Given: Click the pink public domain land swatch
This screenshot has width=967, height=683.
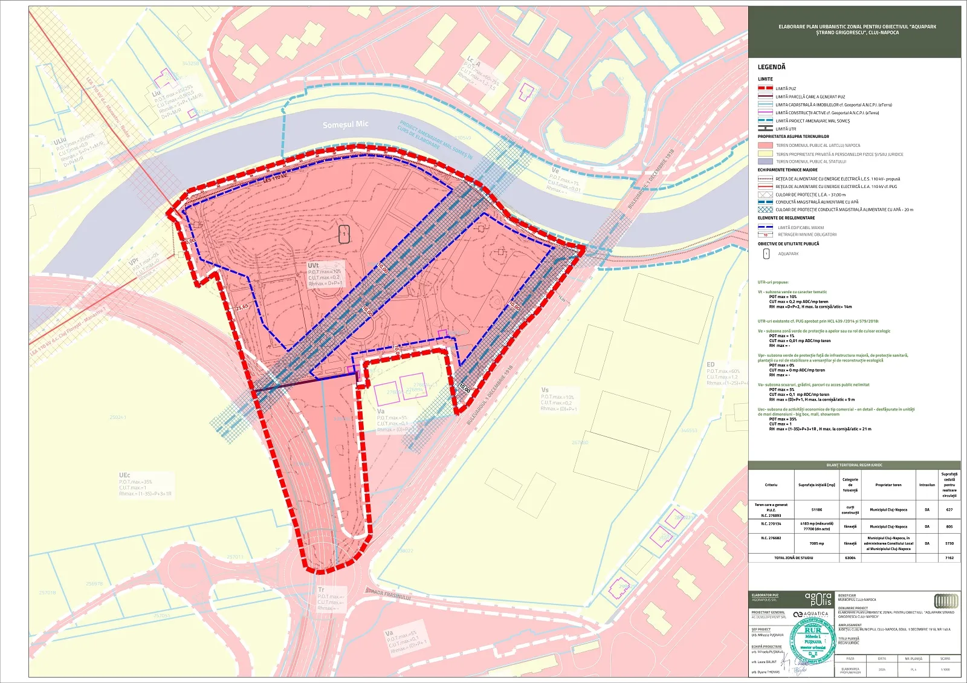Looking at the screenshot, I should point(765,146).
